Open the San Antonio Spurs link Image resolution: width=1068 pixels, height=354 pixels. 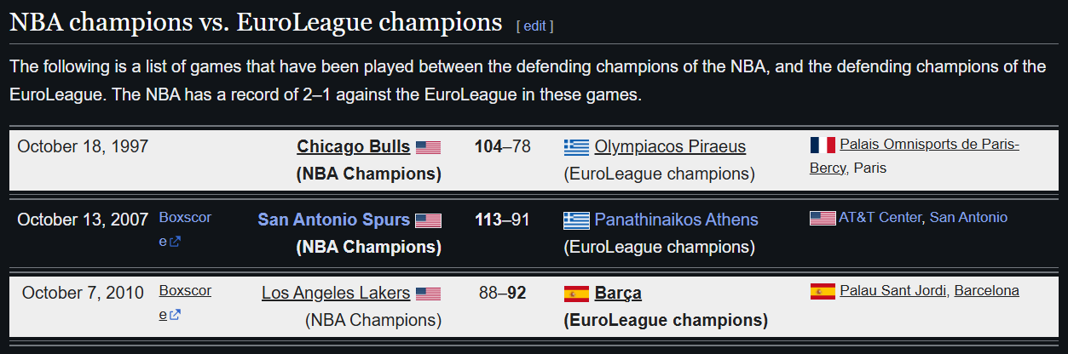pos(334,220)
